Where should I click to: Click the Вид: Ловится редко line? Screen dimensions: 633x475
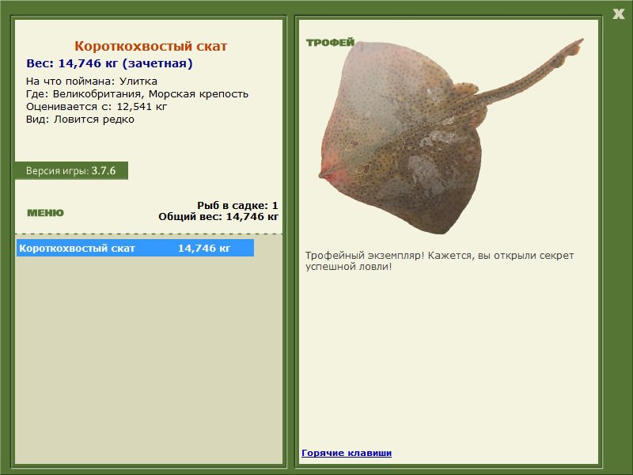click(80, 120)
